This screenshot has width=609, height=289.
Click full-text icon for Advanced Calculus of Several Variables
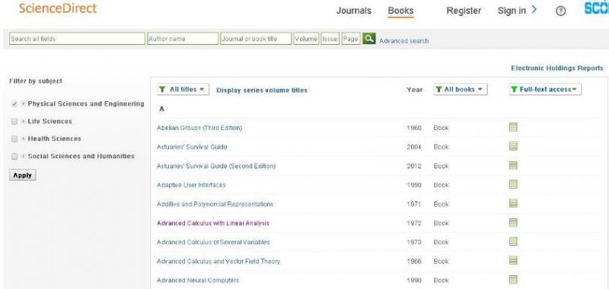(513, 241)
